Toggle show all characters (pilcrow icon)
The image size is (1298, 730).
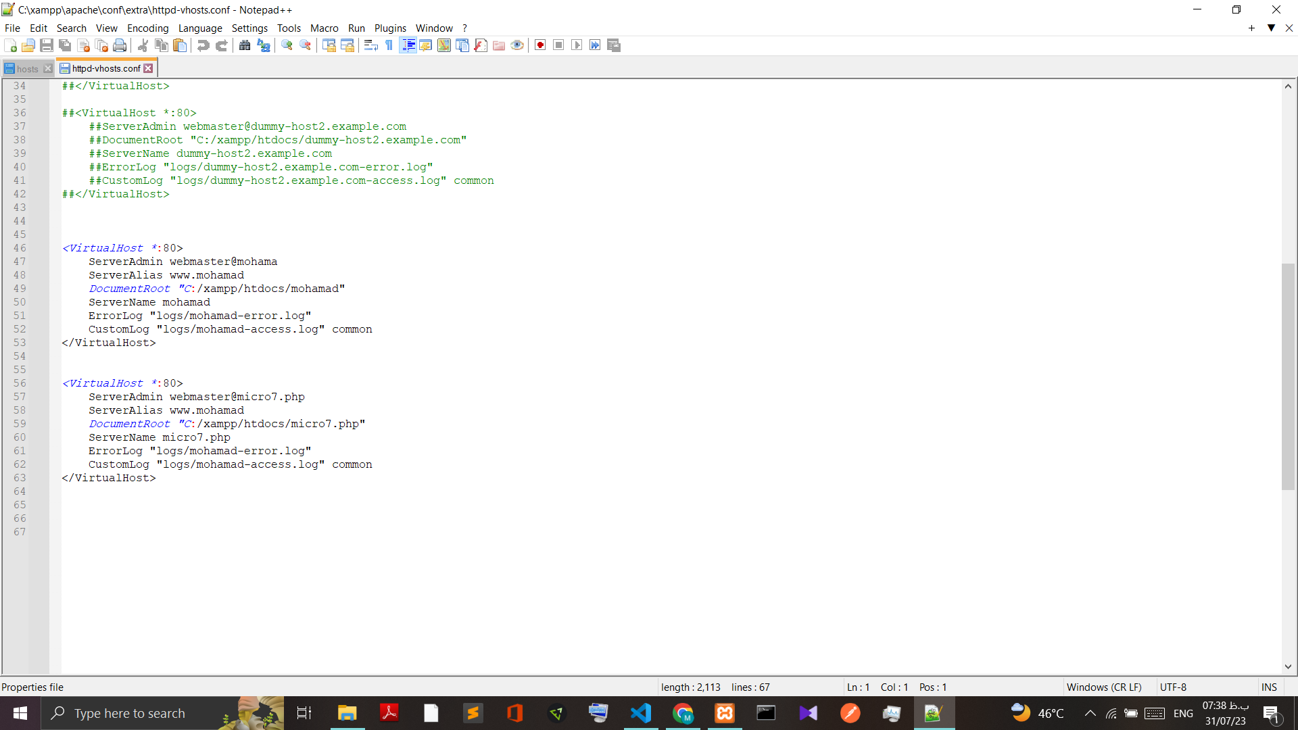(389, 45)
